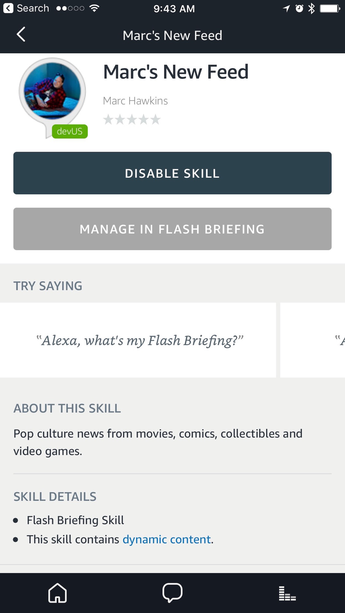345x613 pixels.
Task: Tap the green devUS badge
Action: 70,131
